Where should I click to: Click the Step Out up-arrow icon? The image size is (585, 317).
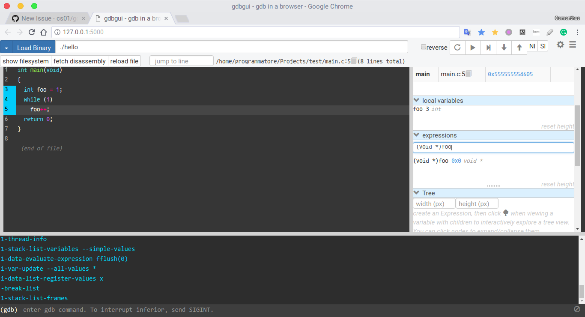pyautogui.click(x=519, y=47)
